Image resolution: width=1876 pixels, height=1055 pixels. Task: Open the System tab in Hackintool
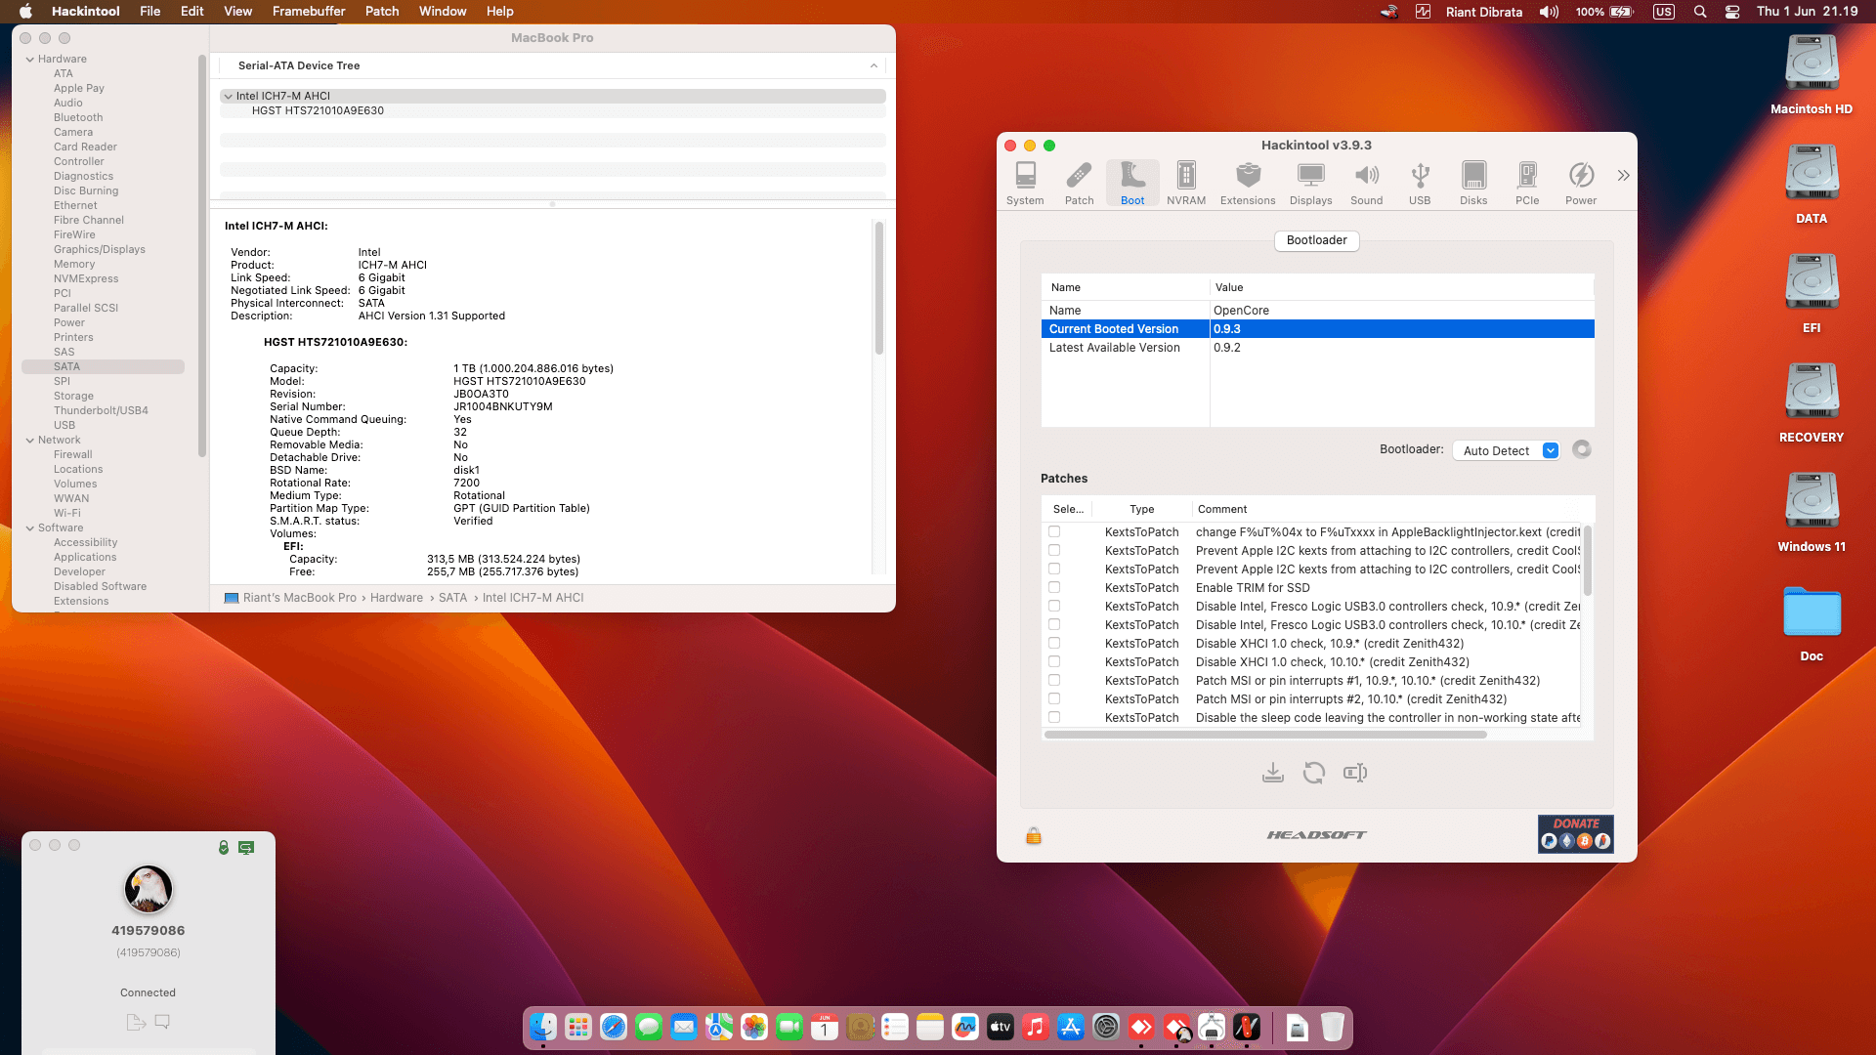pyautogui.click(x=1025, y=182)
